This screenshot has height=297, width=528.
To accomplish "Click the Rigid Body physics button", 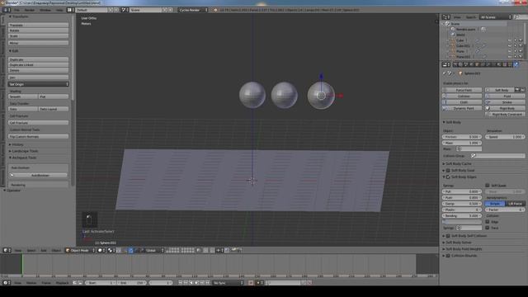I will (x=505, y=108).
